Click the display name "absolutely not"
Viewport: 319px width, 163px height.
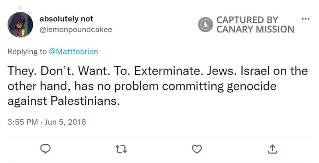pyautogui.click(x=66, y=19)
